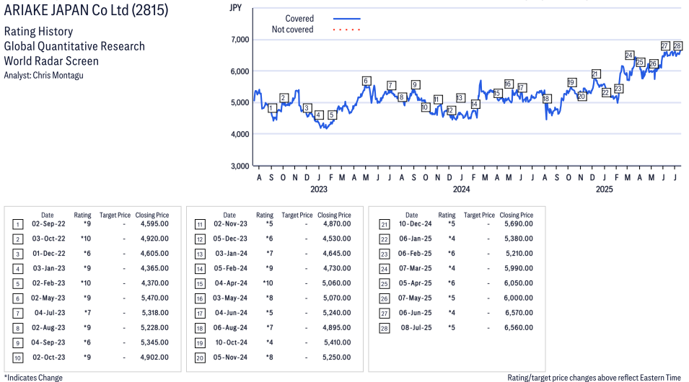This screenshot has width=689, height=382.
Task: Click the boxed number 10 in the table
Action: [17, 358]
